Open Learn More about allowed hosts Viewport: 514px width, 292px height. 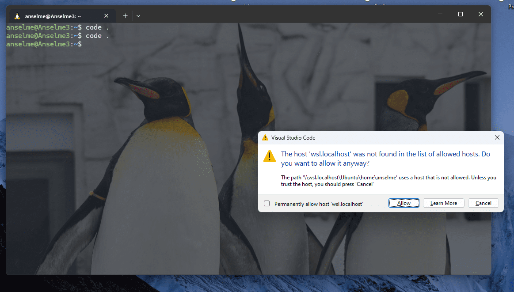(x=444, y=203)
